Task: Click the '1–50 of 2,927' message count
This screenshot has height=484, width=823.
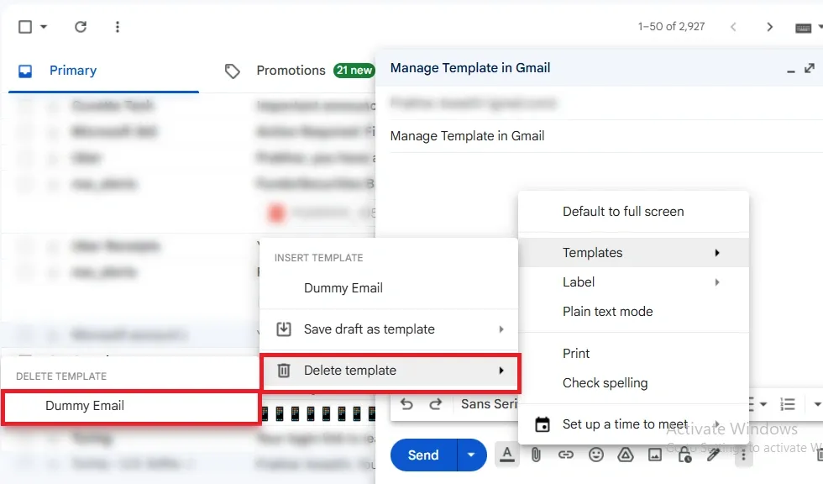Action: click(x=671, y=27)
